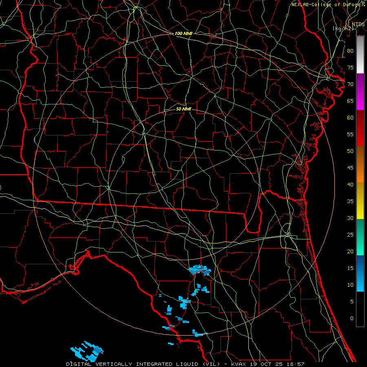The height and width of the screenshot is (367, 367).
Task: Select the 15 value on the color scale
Action: tap(350, 268)
